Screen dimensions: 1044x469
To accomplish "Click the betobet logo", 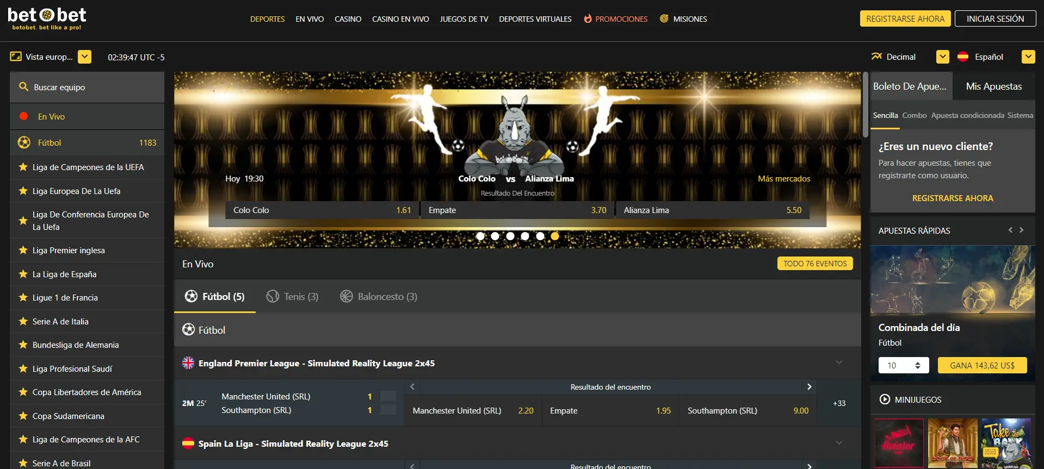I will click(x=47, y=18).
